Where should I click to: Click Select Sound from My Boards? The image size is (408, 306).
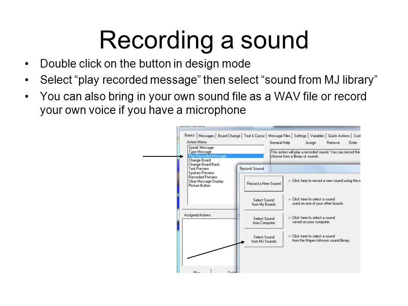pyautogui.click(x=263, y=202)
